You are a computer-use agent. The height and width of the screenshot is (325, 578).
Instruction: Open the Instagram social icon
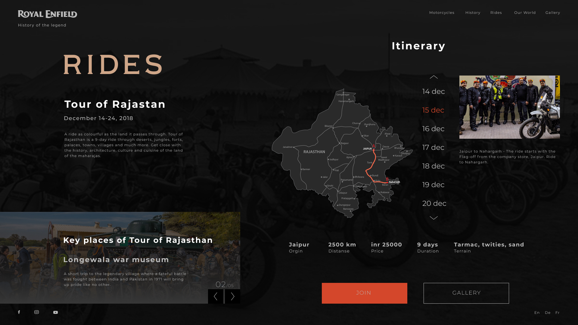pyautogui.click(x=36, y=312)
